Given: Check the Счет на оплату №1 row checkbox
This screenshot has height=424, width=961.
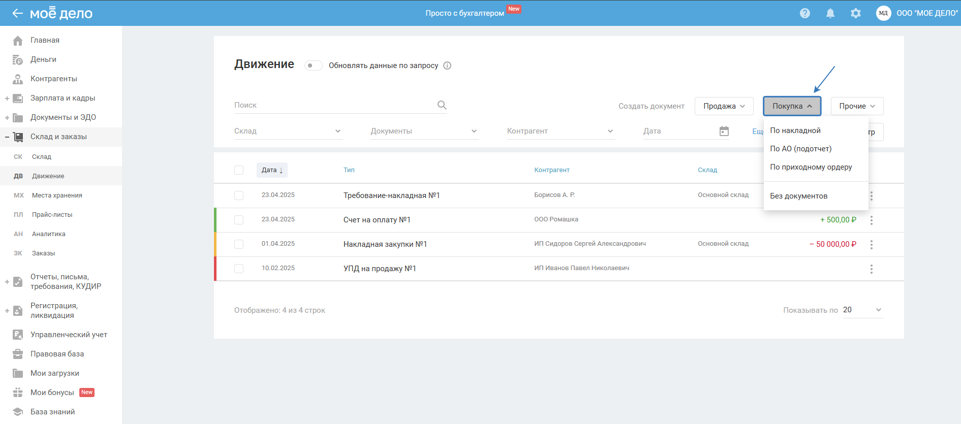Looking at the screenshot, I should [239, 220].
